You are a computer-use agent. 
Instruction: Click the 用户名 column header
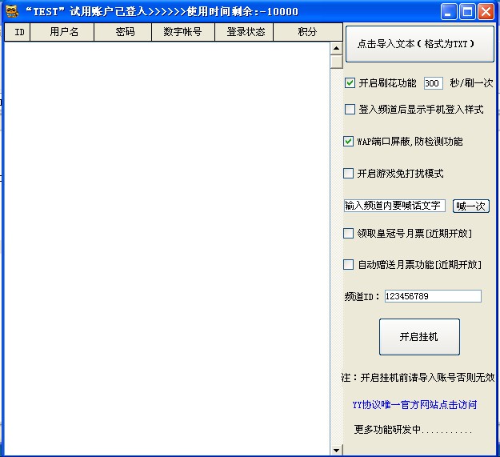(64, 32)
